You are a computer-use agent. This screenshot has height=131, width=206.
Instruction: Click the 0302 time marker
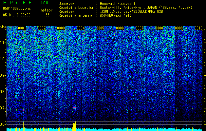42,28
